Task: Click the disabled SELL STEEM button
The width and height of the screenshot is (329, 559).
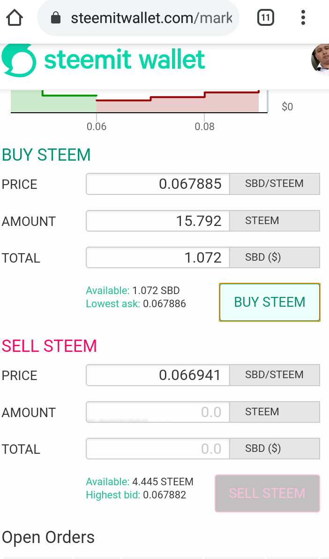Action: [268, 493]
